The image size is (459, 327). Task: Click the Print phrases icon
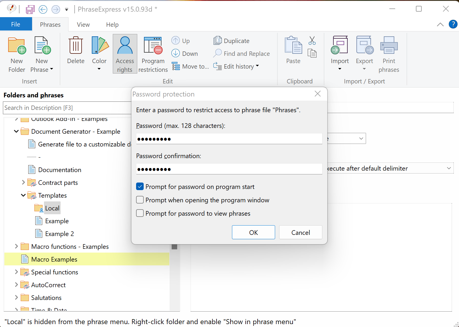click(389, 45)
